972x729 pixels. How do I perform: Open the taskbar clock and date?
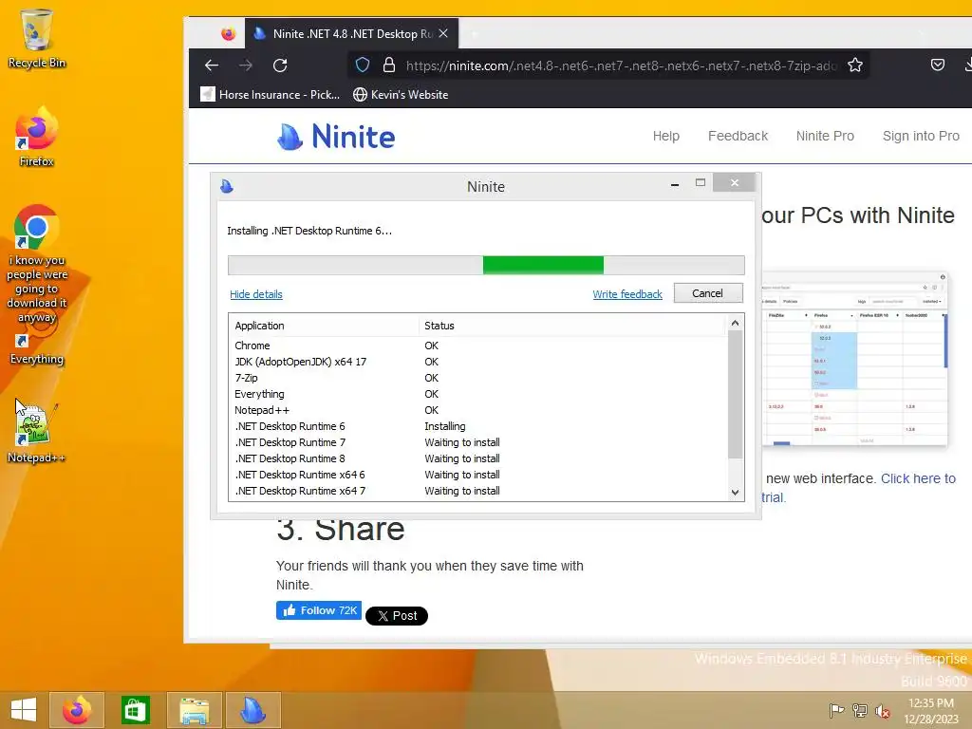[x=930, y=710]
